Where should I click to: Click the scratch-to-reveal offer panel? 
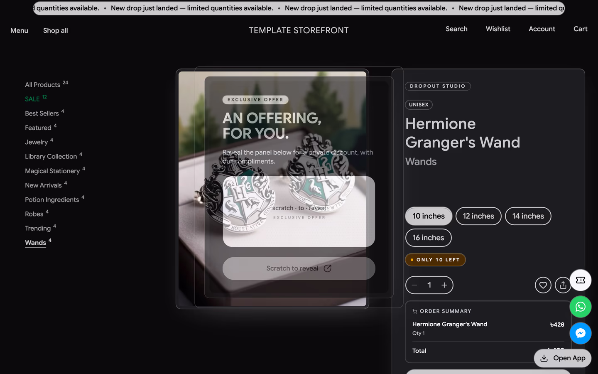pos(299,212)
